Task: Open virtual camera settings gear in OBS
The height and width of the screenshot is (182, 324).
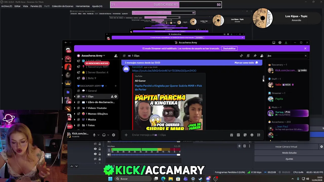Action: coord(321,147)
